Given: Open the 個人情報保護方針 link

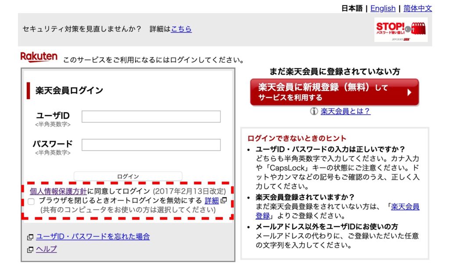Looking at the screenshot, I should click(x=58, y=191).
